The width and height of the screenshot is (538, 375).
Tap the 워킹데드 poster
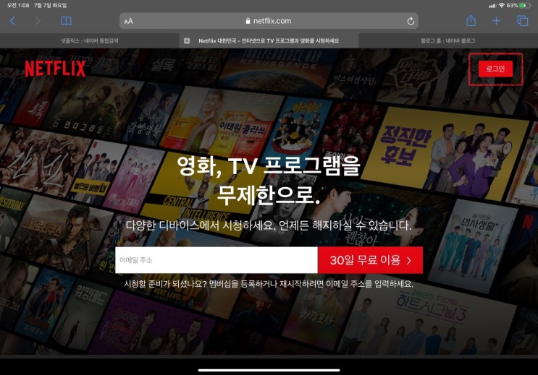(x=83, y=314)
